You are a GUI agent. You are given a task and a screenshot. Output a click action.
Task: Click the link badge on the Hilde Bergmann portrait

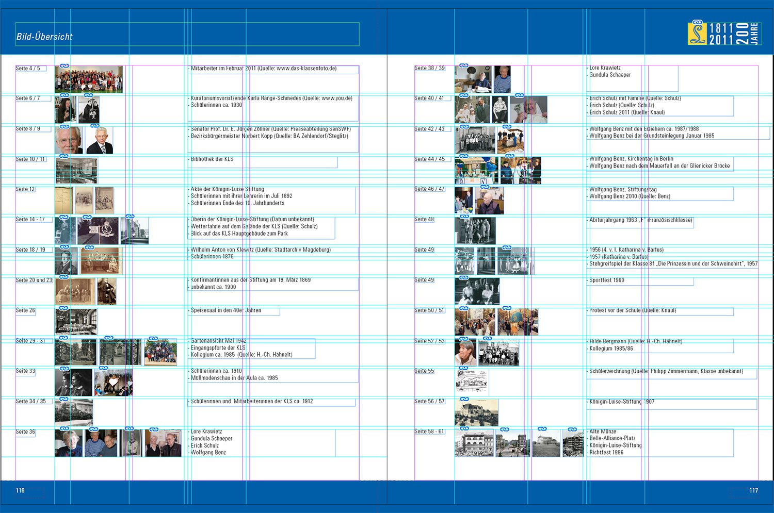point(464,338)
